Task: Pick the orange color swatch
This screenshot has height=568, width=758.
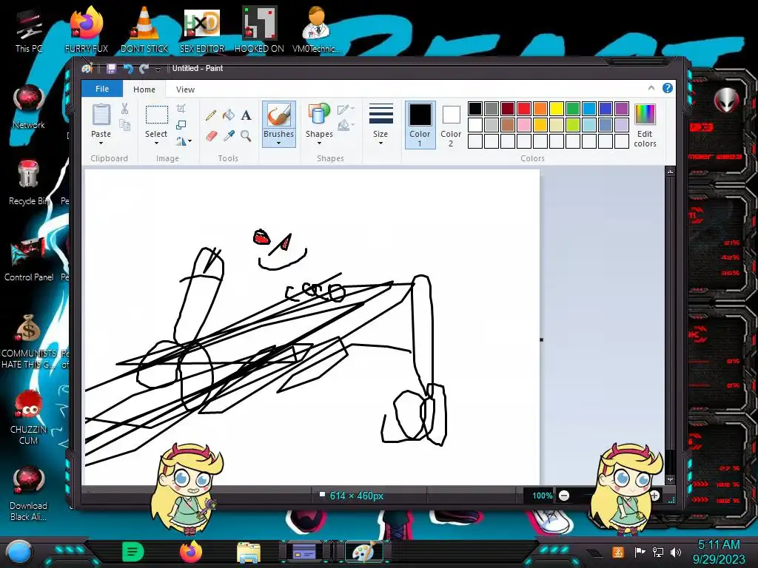Action: click(540, 109)
